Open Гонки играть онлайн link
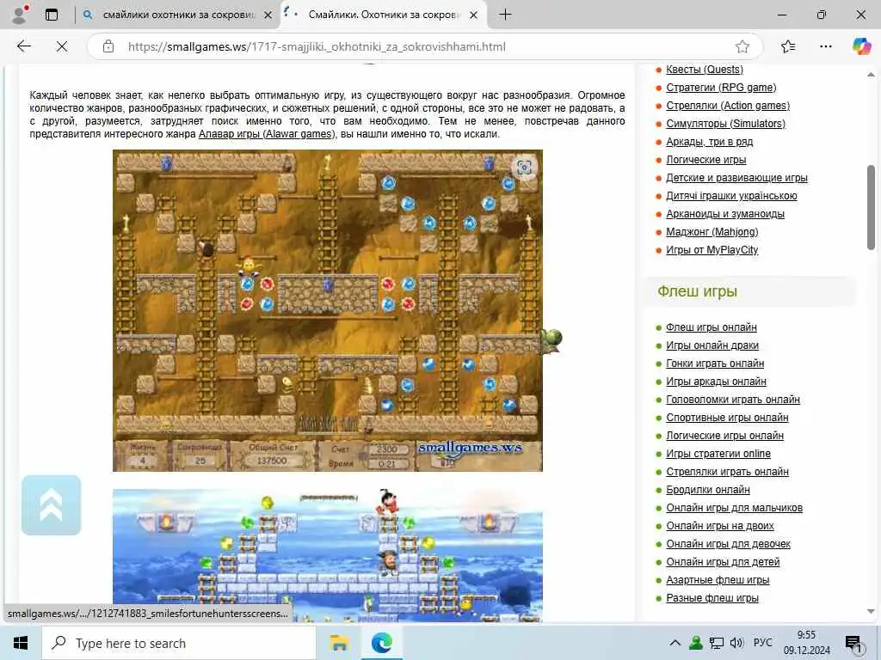This screenshot has width=881, height=660. [715, 364]
